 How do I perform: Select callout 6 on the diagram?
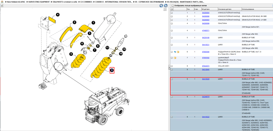82,44
